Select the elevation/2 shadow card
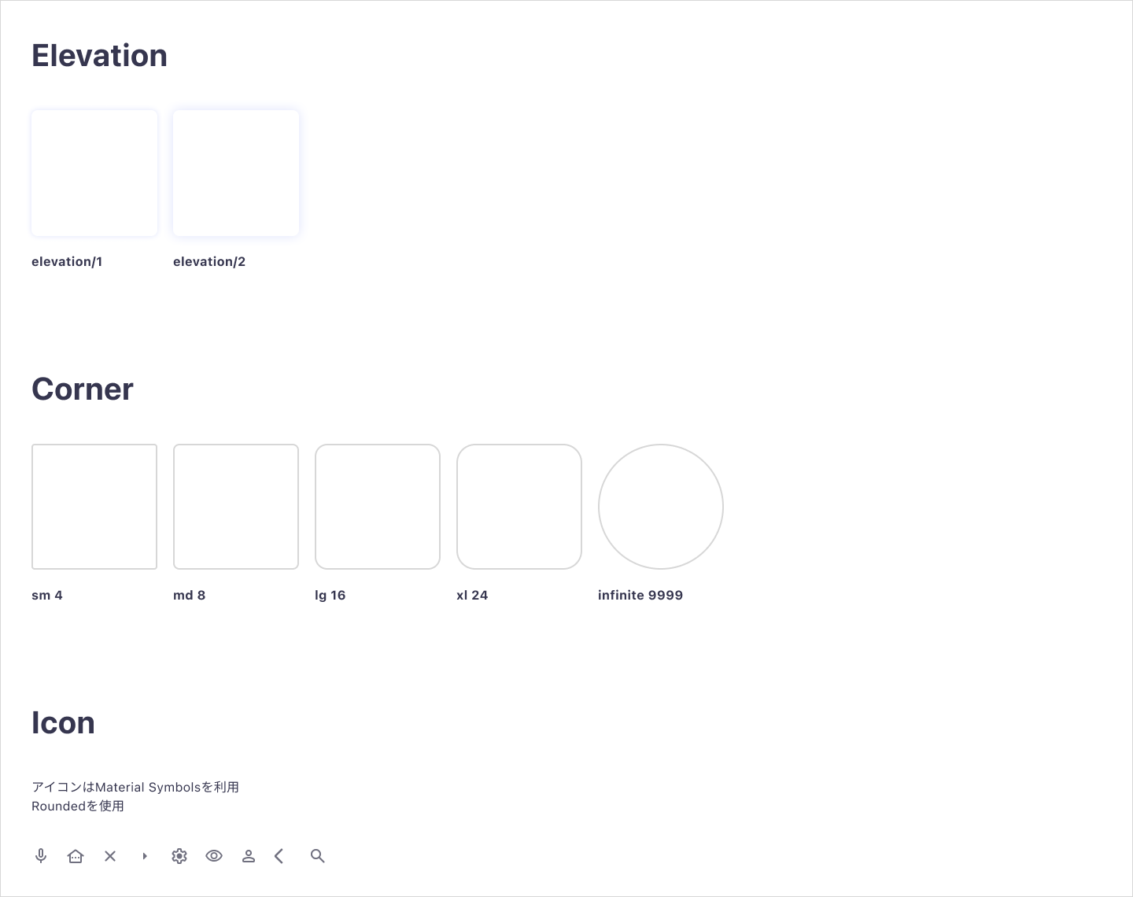The image size is (1133, 897). [236, 173]
